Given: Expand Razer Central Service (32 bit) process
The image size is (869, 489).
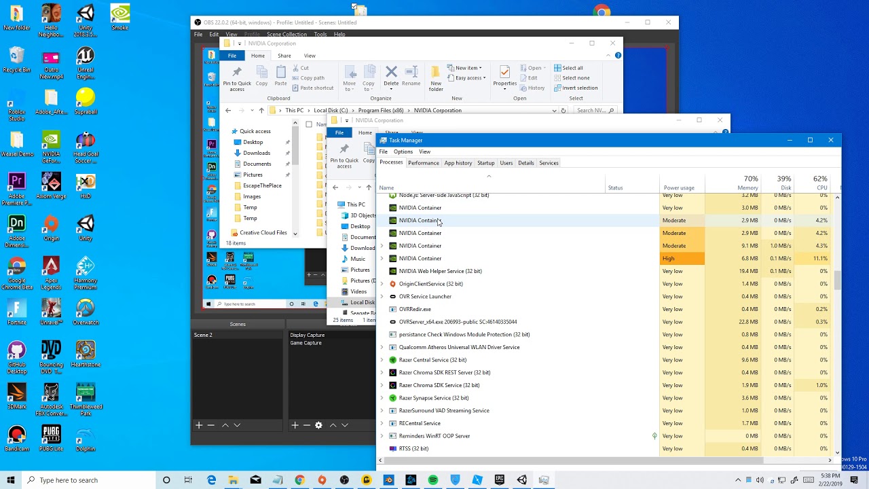Looking at the screenshot, I should [382, 360].
